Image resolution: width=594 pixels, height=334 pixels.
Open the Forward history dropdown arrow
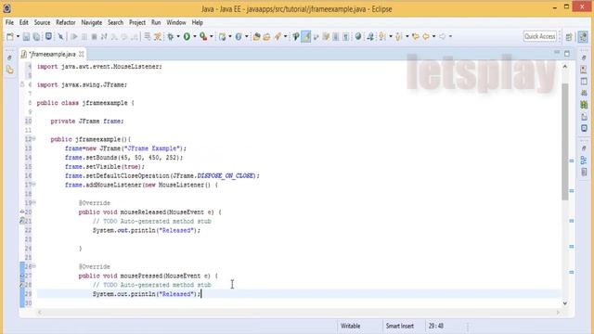click(x=450, y=37)
